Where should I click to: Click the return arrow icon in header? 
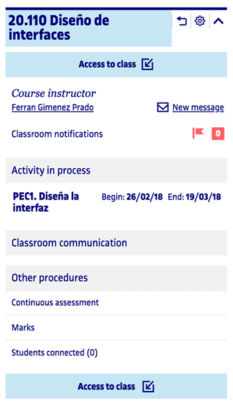[x=182, y=21]
